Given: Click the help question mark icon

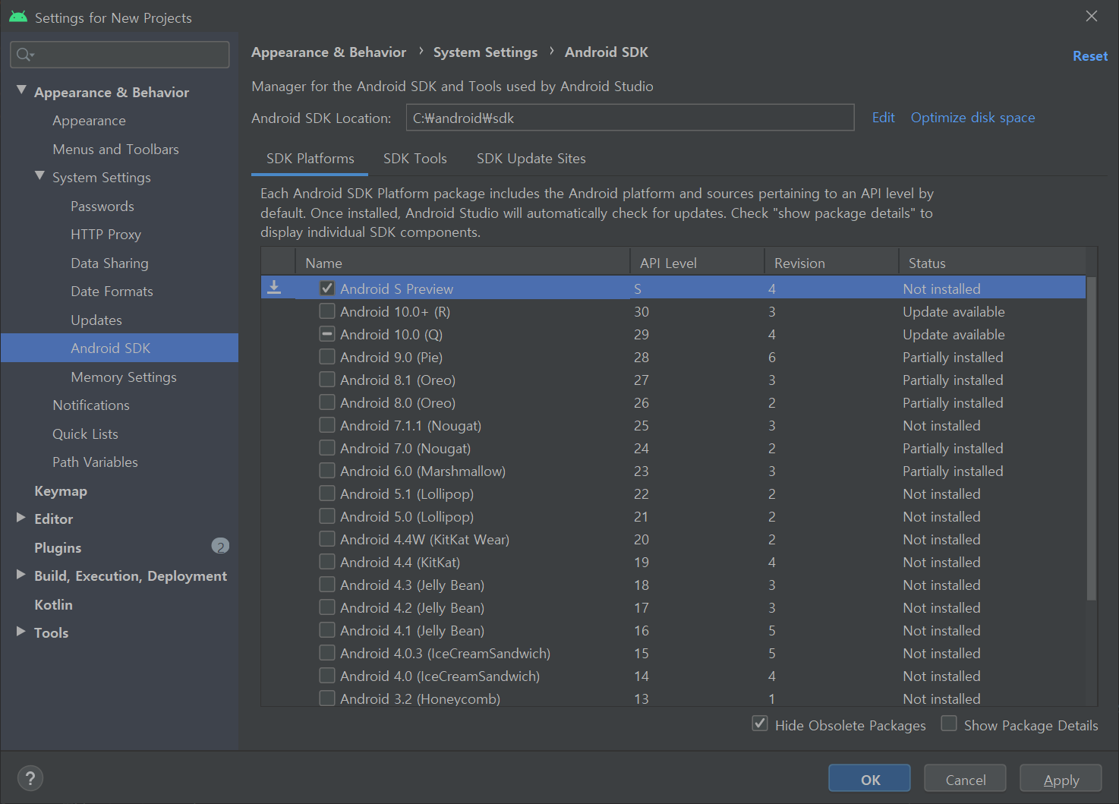Looking at the screenshot, I should point(30,778).
